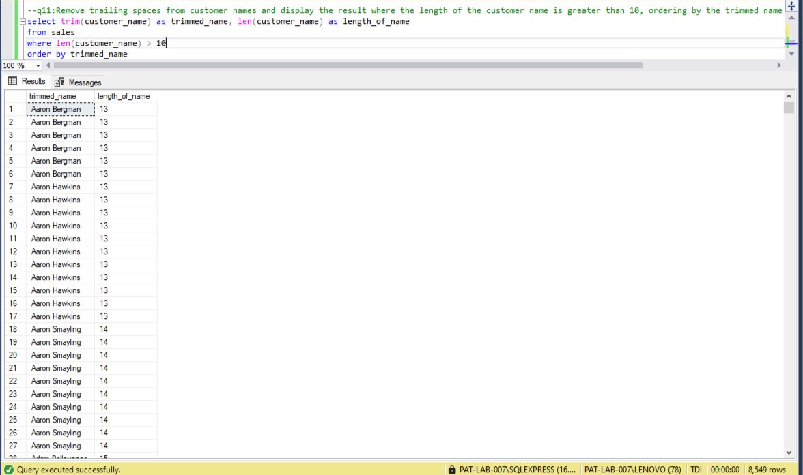The image size is (803, 475).
Task: Click the editor's vertical scroll down arrow
Action: click(792, 54)
